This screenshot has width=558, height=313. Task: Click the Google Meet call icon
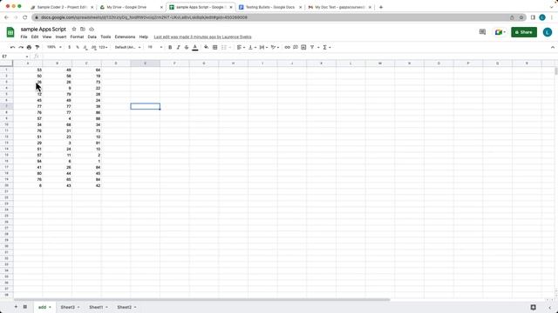[x=500, y=32]
